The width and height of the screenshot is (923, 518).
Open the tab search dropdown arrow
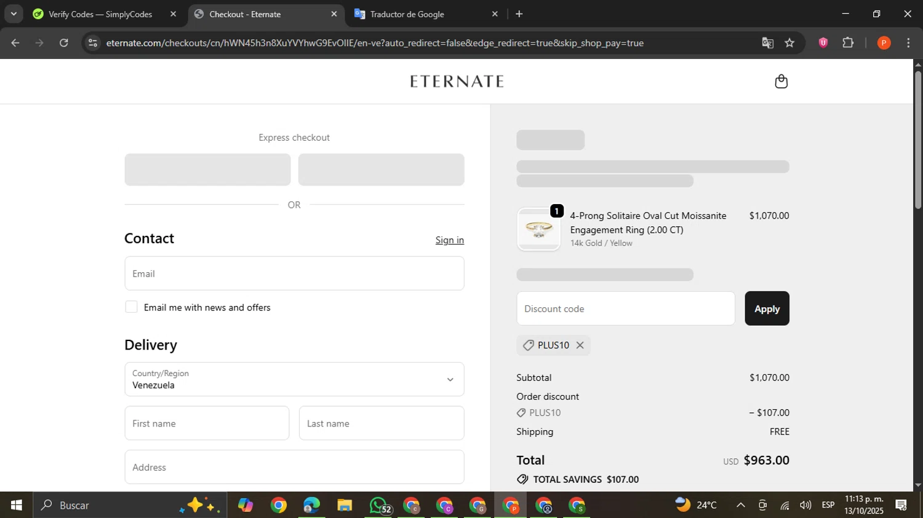14,14
